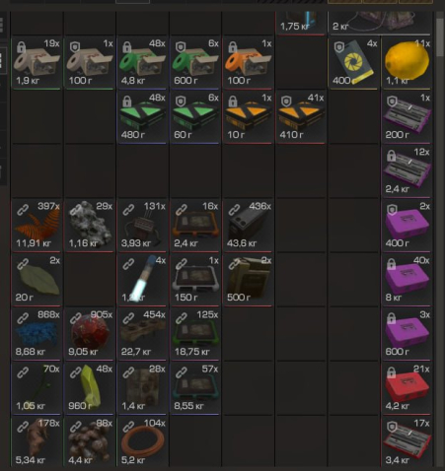The width and height of the screenshot is (445, 471).
Task: Click the orange fern plant stack 397x
Action: [x=37, y=226]
